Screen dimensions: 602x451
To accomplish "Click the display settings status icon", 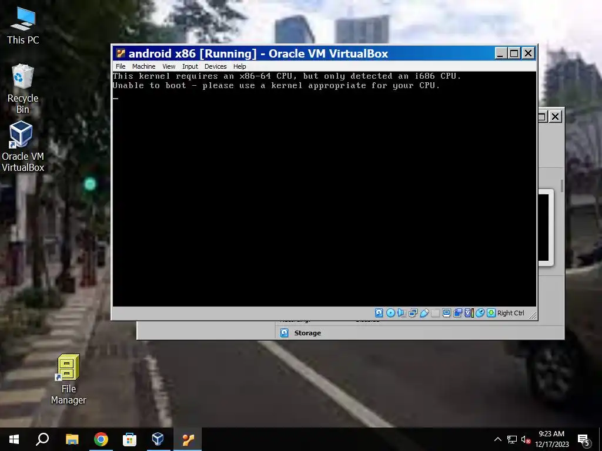I will point(446,313).
